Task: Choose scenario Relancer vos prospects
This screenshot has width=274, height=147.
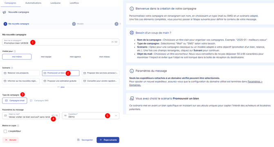Action: [x=21, y=73]
